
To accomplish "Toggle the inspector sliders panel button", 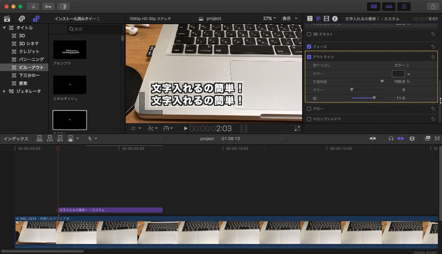I will [404, 7].
